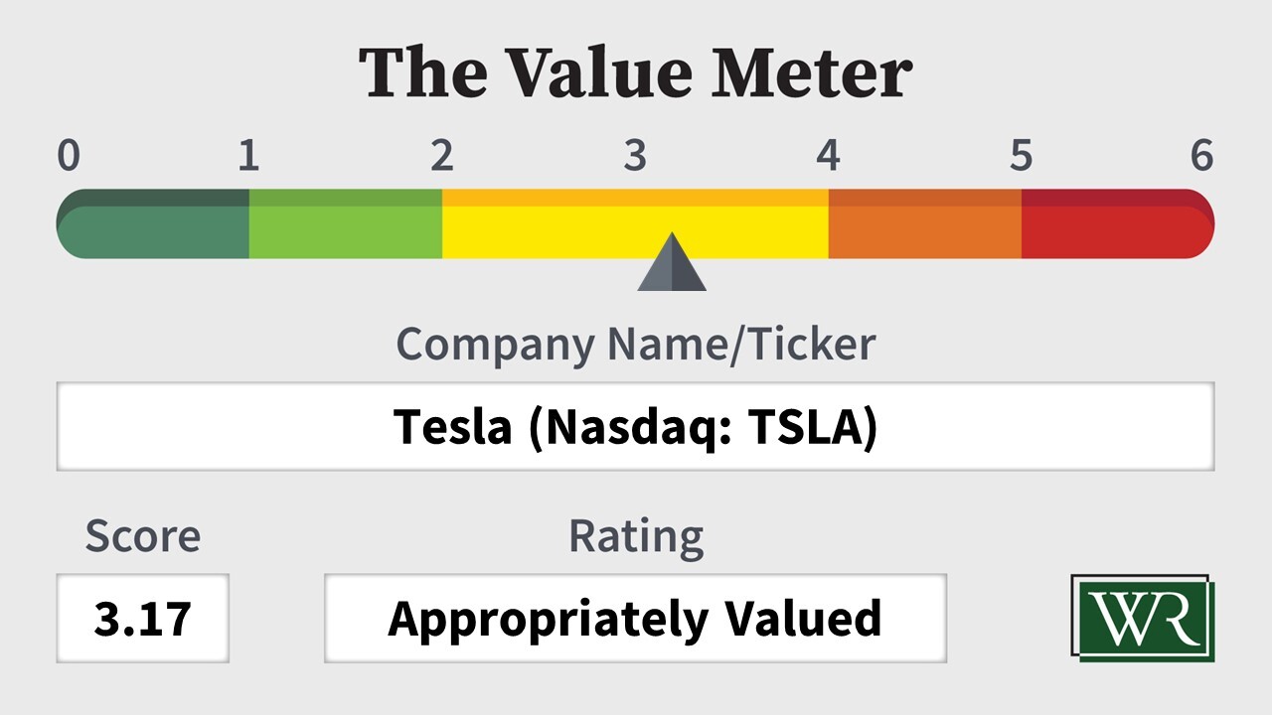Select the dark green meter segment
This screenshot has height=715, width=1272.
tap(154, 224)
